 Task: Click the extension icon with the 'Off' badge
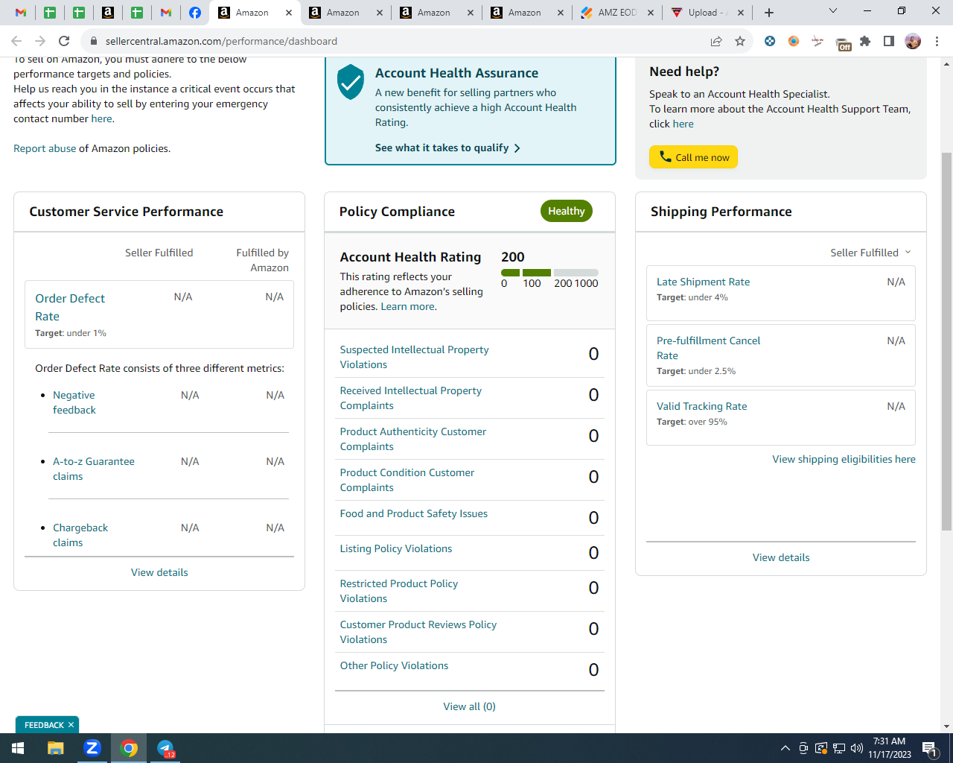tap(843, 43)
